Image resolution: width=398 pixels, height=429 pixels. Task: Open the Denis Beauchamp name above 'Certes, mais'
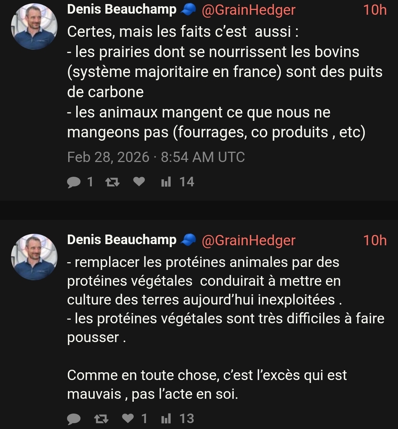pos(122,10)
